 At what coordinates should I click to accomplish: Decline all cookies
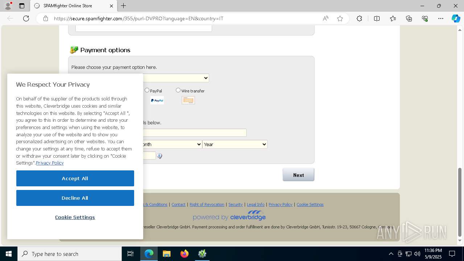(x=75, y=198)
